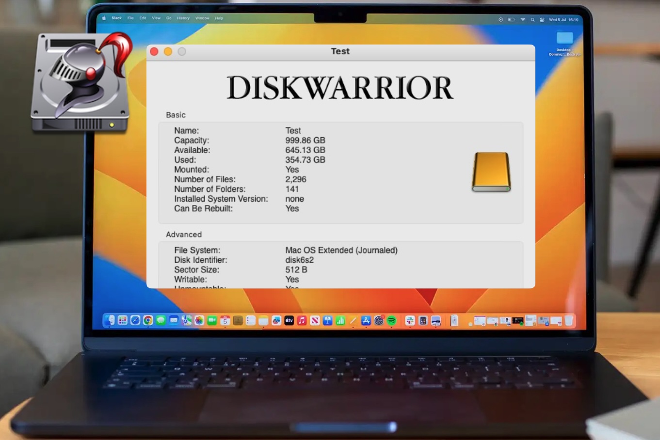Viewport: 660px width, 440px height.
Task: Click the battery status icon
Action: (x=511, y=20)
